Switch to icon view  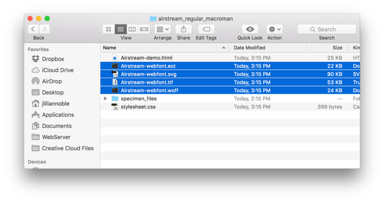click(x=109, y=29)
